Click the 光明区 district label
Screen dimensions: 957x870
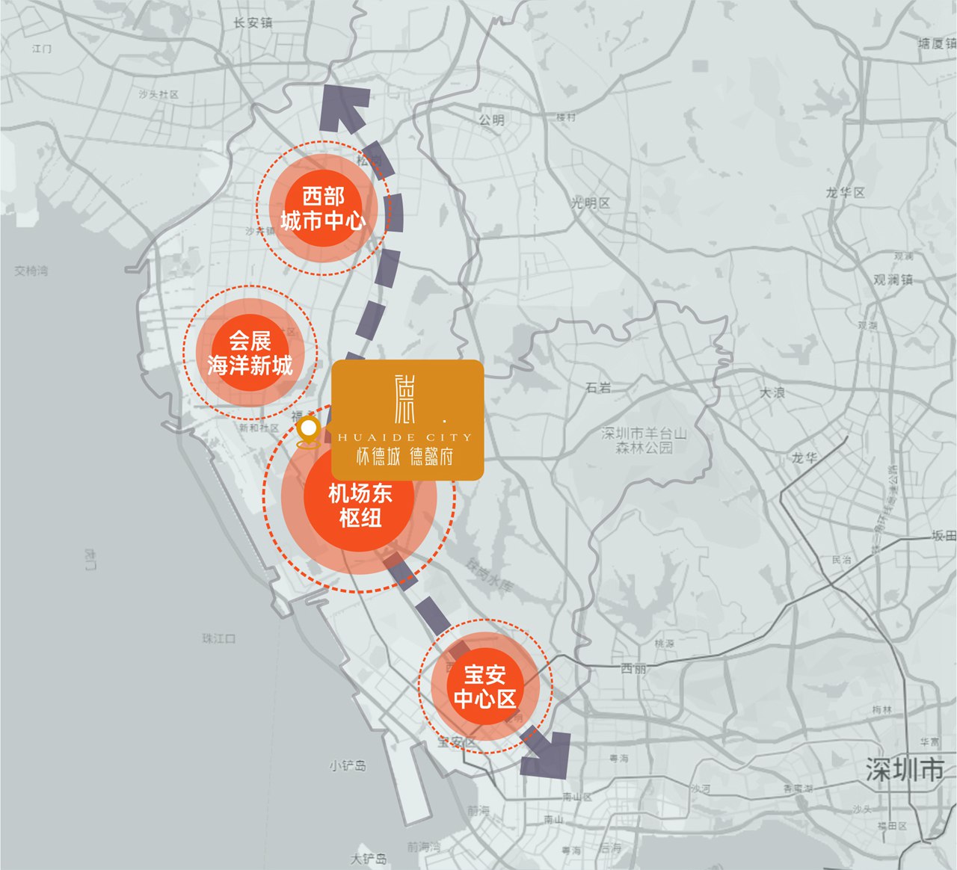tap(591, 203)
